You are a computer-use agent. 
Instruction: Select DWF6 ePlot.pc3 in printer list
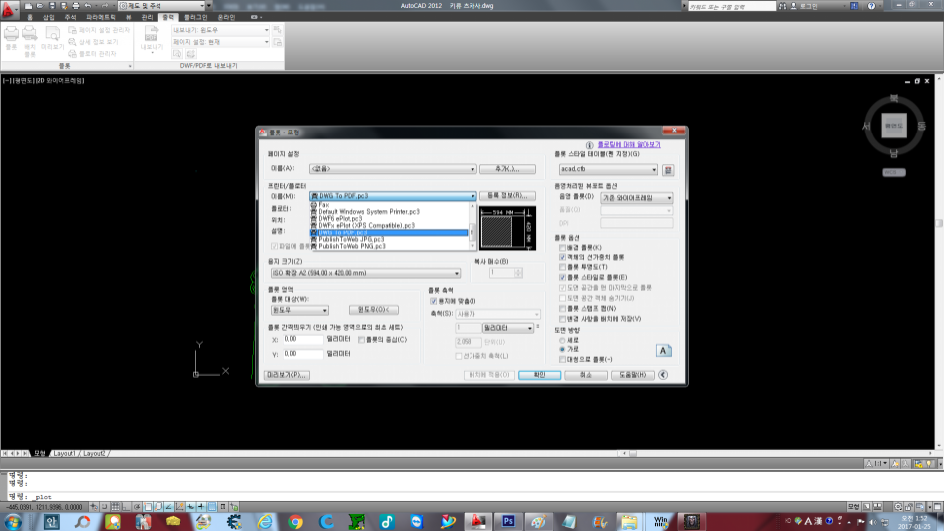[389, 219]
